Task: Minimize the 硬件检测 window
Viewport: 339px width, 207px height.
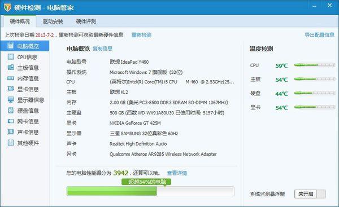Action: [x=315, y=6]
